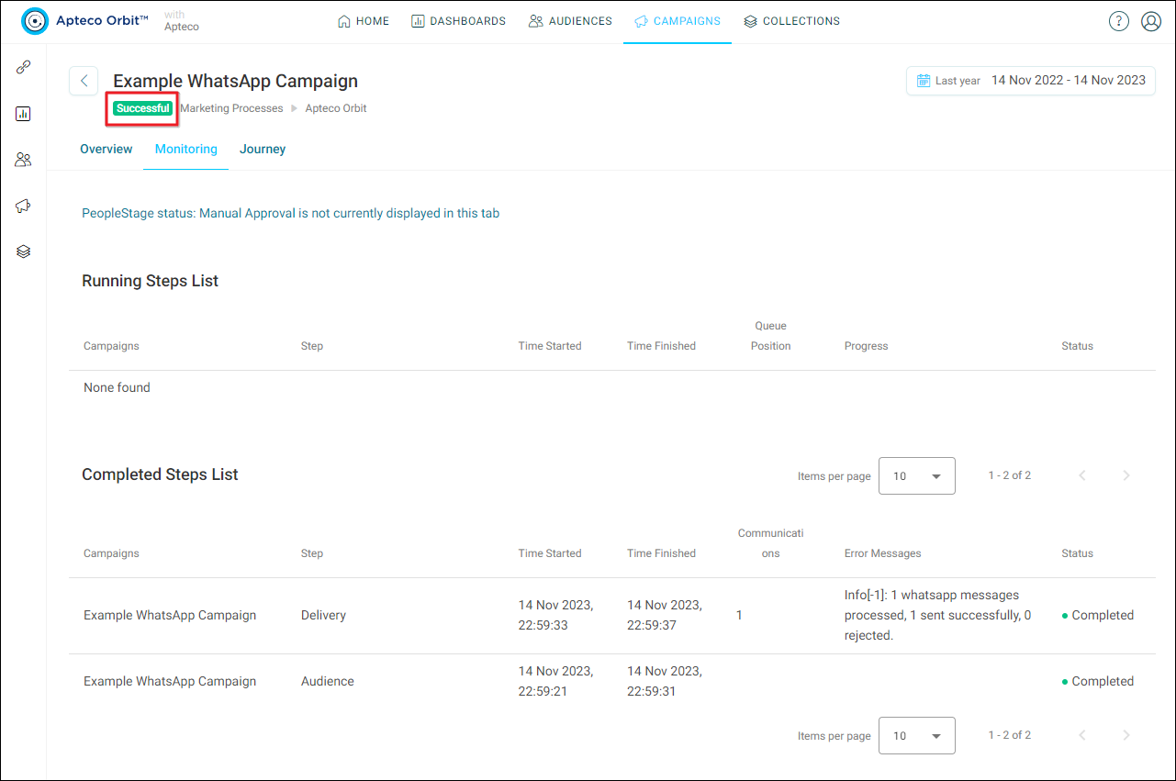
Task: Go to previous page in top Completed Steps pager
Action: click(x=1082, y=475)
